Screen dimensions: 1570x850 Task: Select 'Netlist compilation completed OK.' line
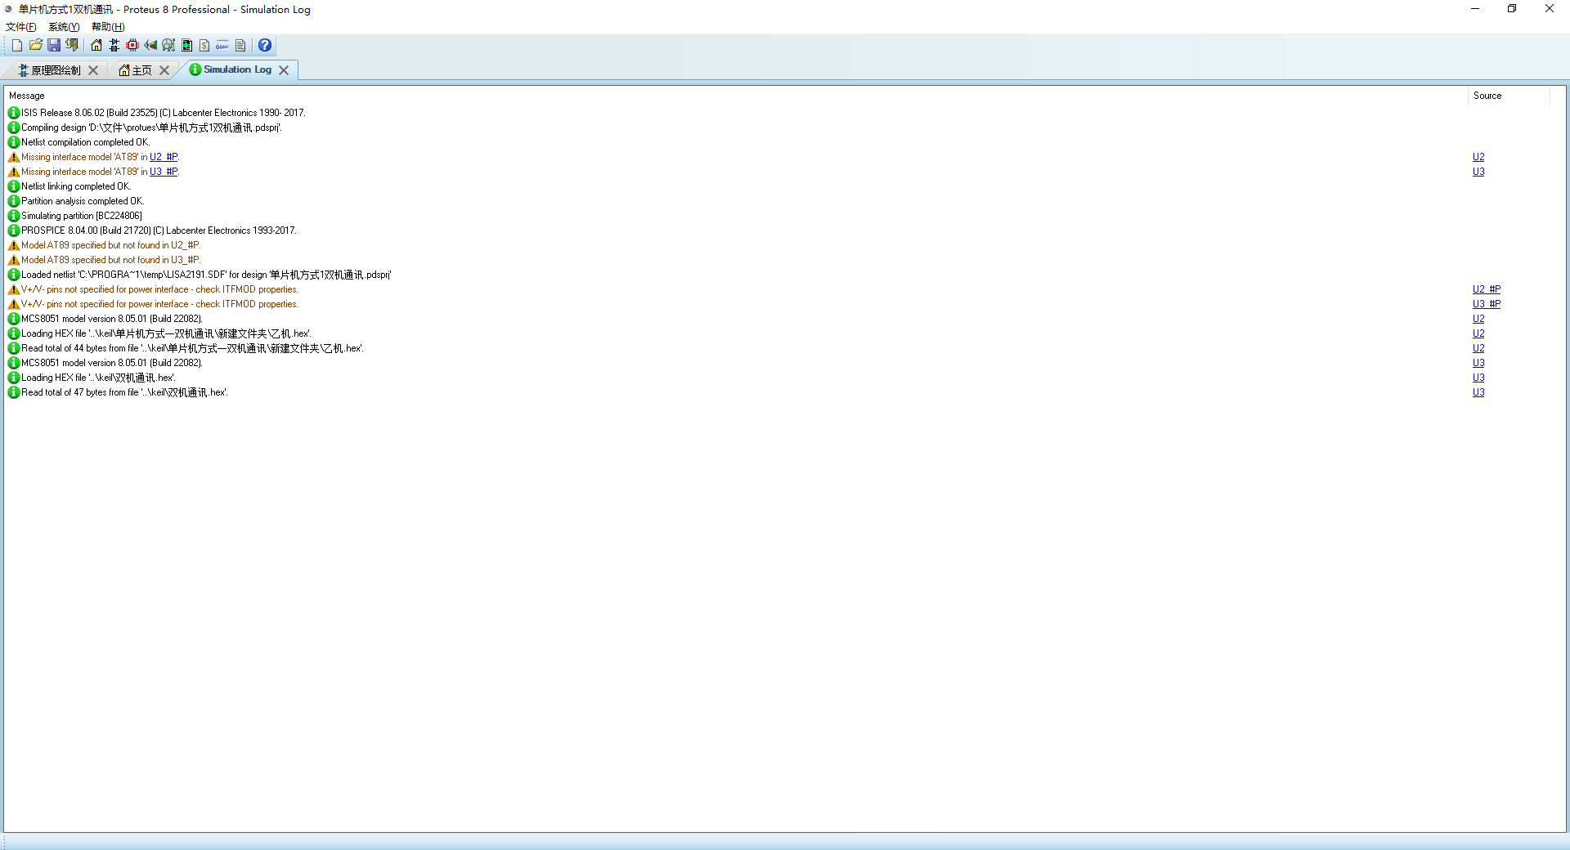click(86, 142)
